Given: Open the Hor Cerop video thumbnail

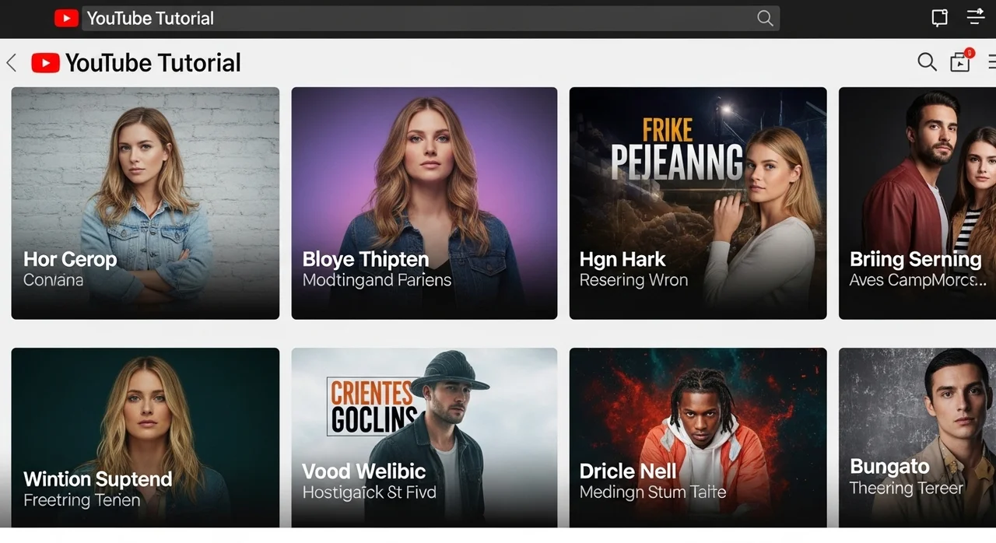Looking at the screenshot, I should (x=146, y=202).
